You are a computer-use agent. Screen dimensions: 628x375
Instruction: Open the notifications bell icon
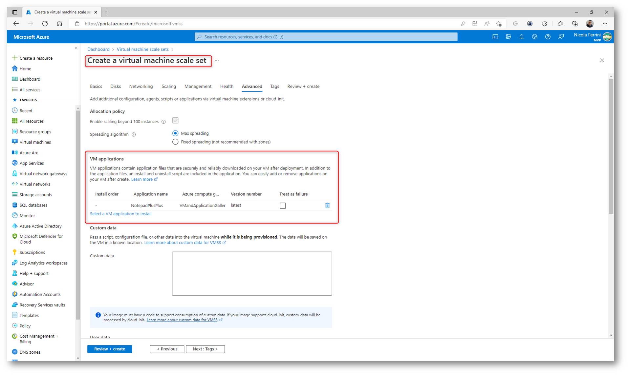click(x=521, y=37)
